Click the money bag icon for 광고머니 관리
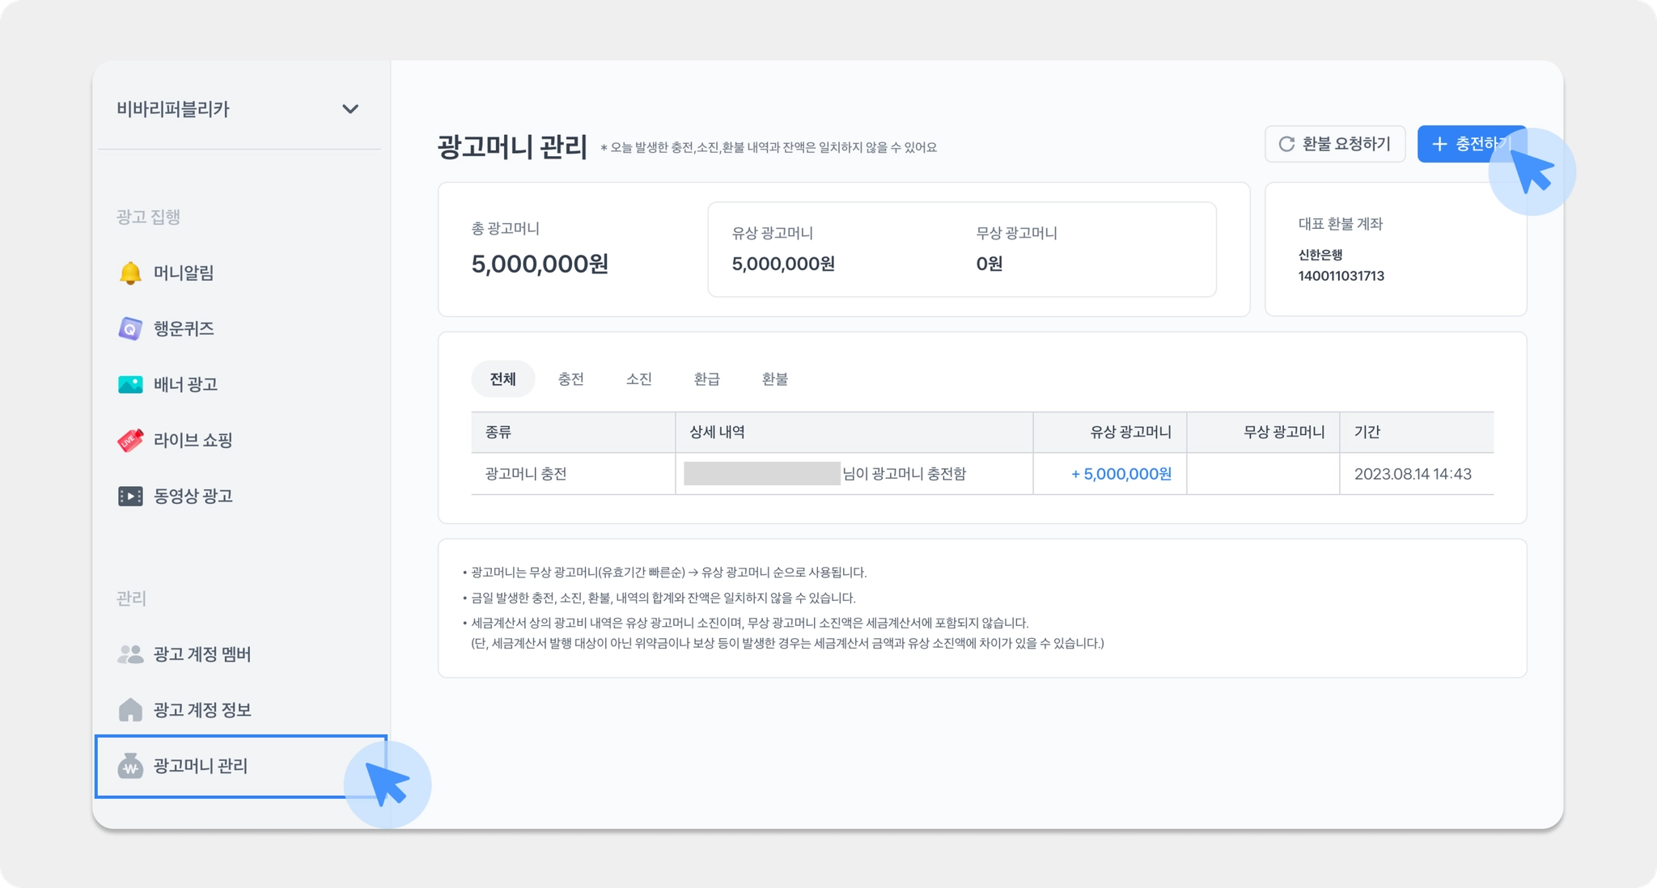The height and width of the screenshot is (888, 1657). (130, 767)
